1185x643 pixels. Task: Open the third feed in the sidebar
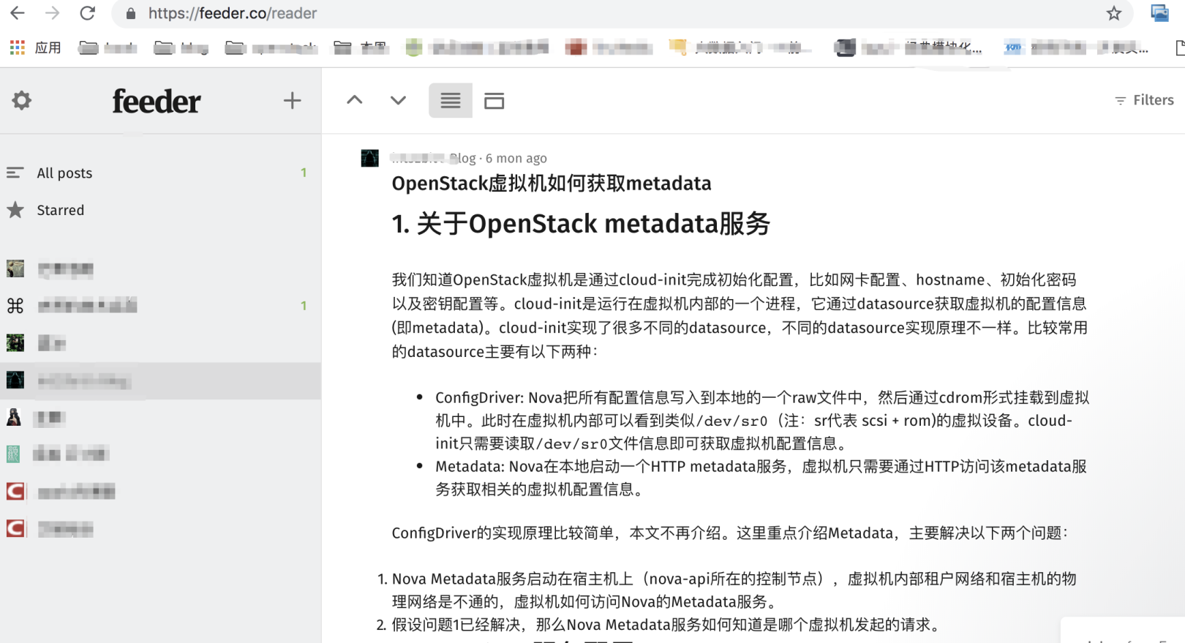point(160,343)
